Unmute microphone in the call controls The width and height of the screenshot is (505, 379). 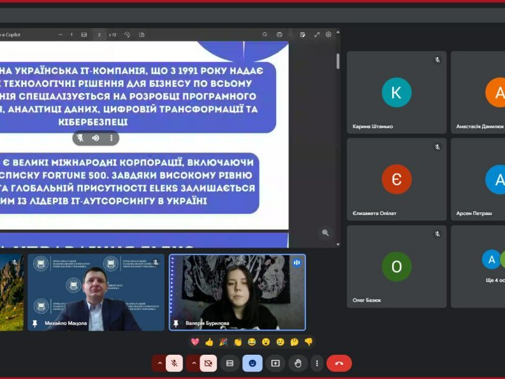(174, 363)
